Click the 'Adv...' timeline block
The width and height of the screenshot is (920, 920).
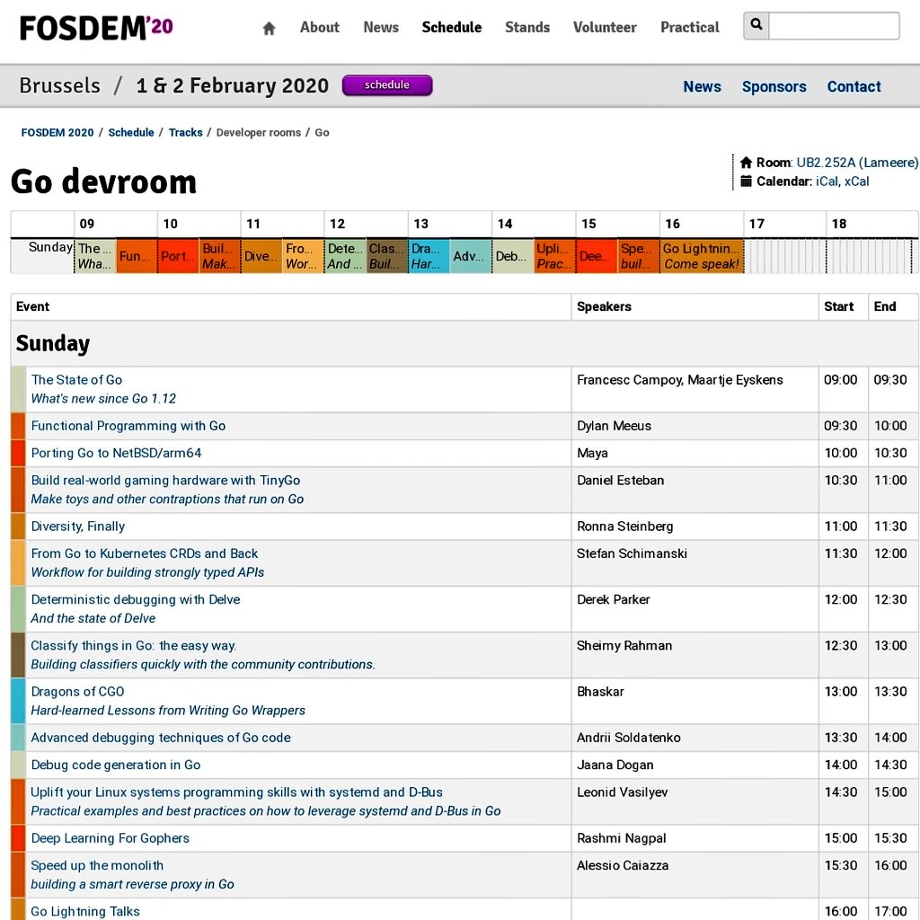point(471,256)
